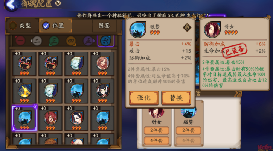
Task: Click the 强化 enhance button
Action: click(143, 98)
